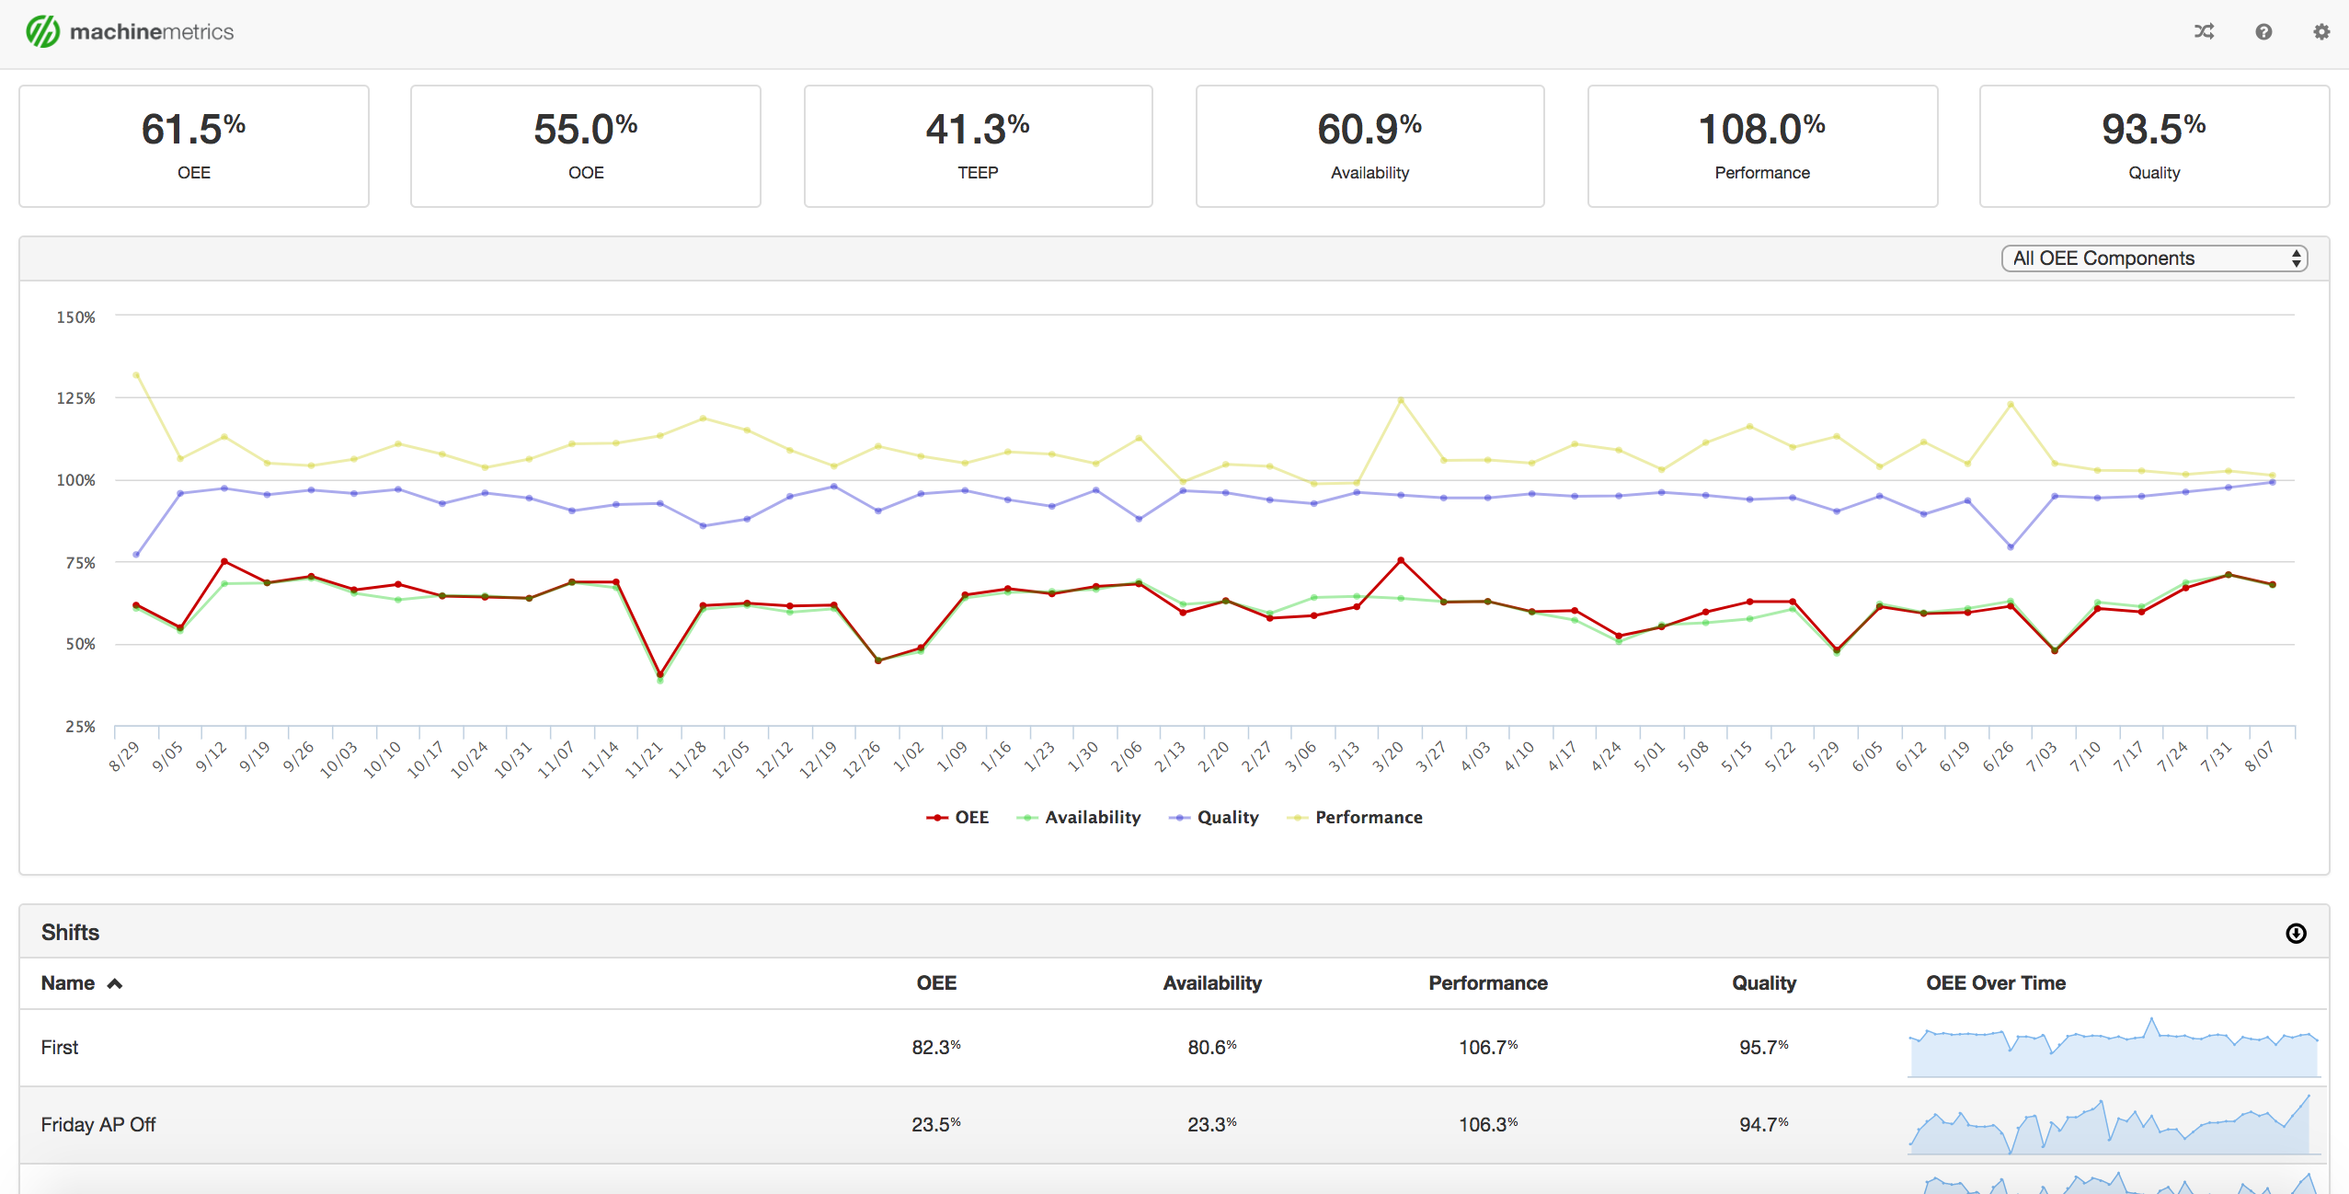Click the Availability column header
2349x1194 pixels.
pos(1212,982)
